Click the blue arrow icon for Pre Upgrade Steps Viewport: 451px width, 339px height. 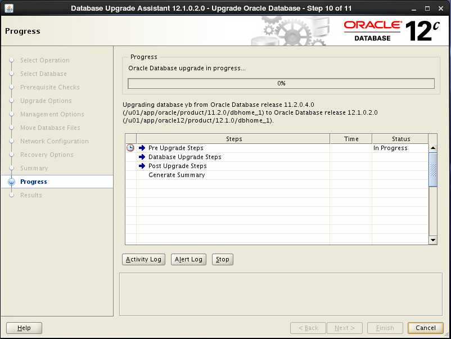pos(142,148)
